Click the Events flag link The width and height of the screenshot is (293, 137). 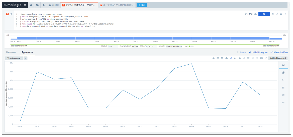(241, 53)
